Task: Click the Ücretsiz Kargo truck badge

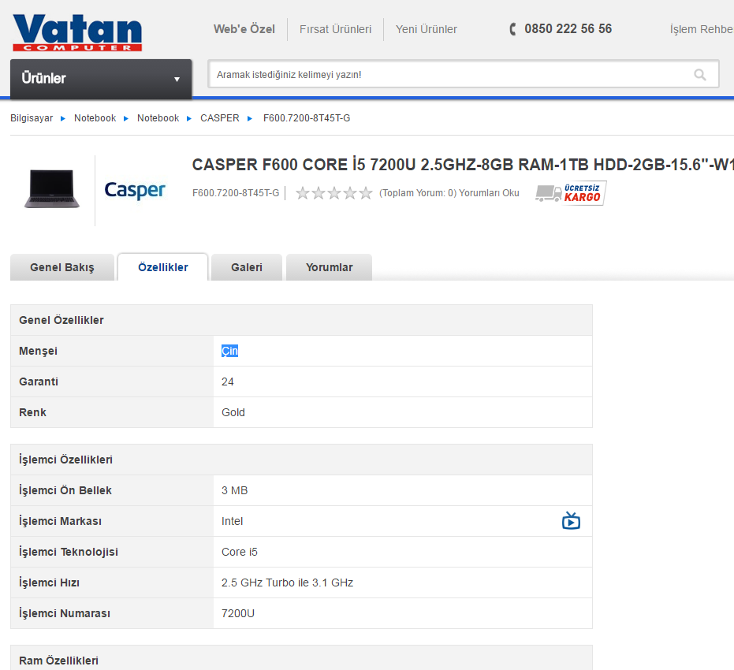Action: coord(571,193)
